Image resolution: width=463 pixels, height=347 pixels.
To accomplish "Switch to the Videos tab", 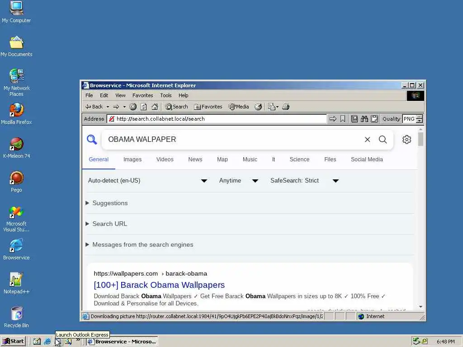I will pyautogui.click(x=165, y=159).
